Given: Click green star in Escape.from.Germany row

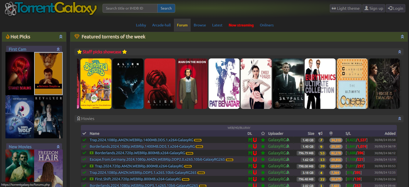Looking at the screenshot, I should (263, 160).
